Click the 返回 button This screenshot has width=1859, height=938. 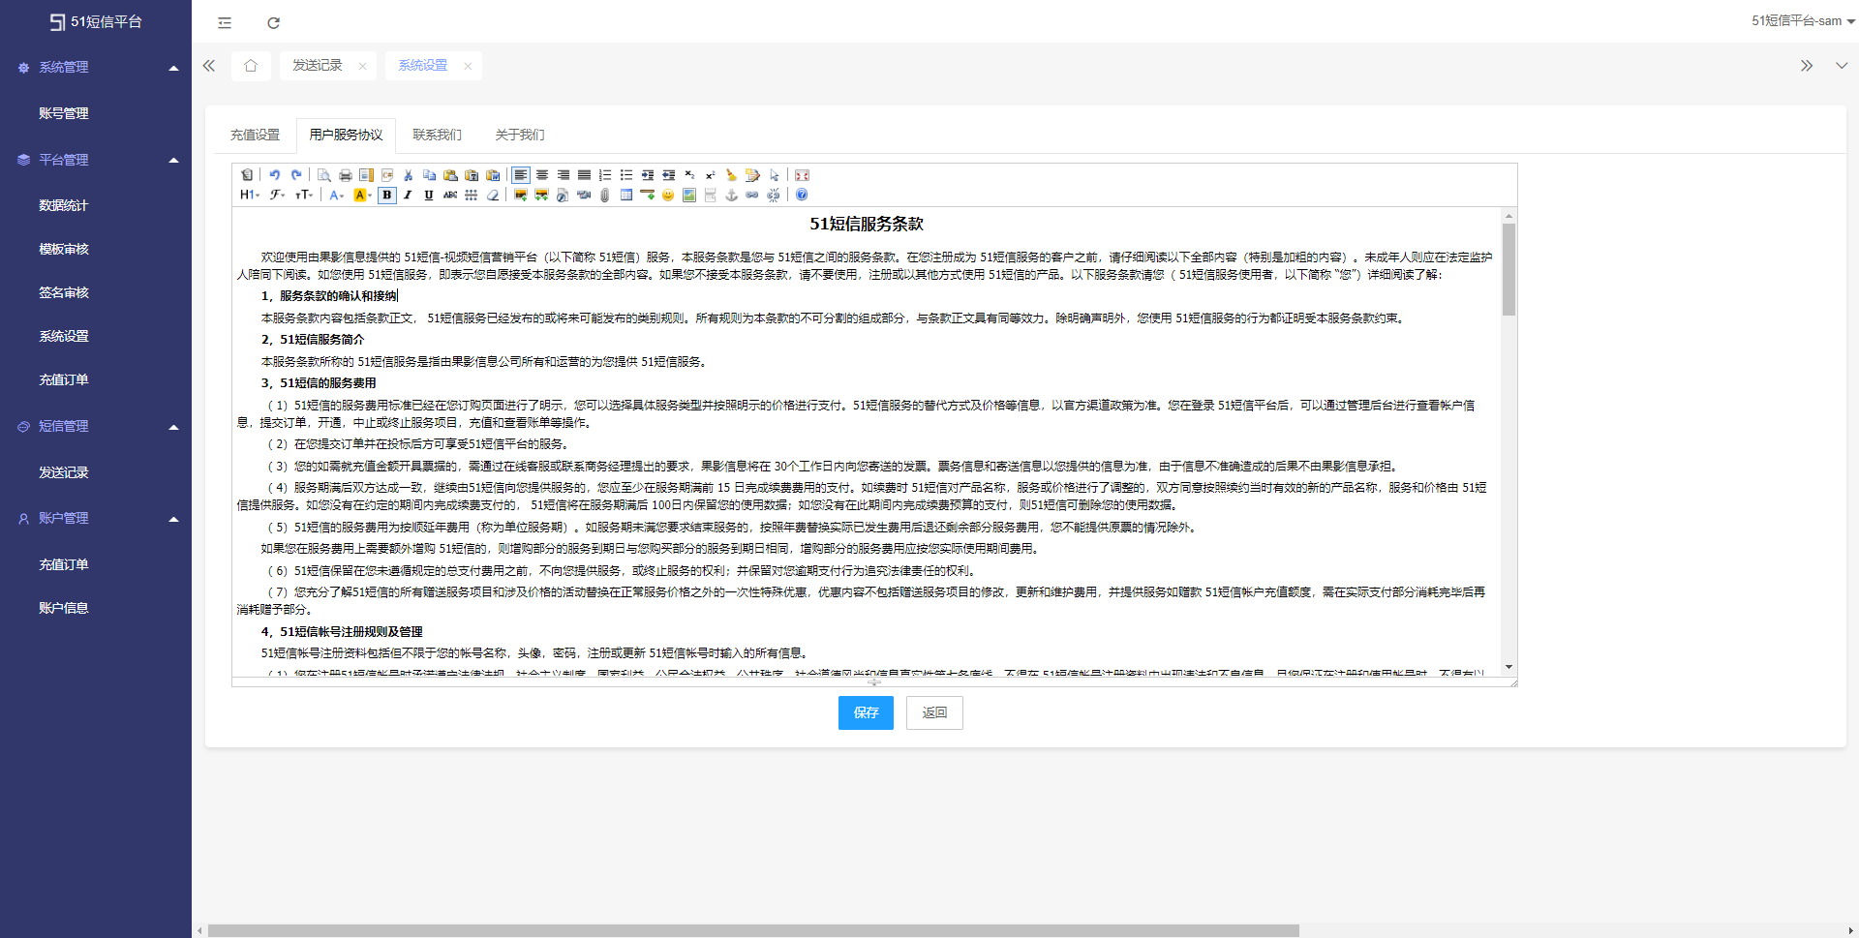[934, 713]
